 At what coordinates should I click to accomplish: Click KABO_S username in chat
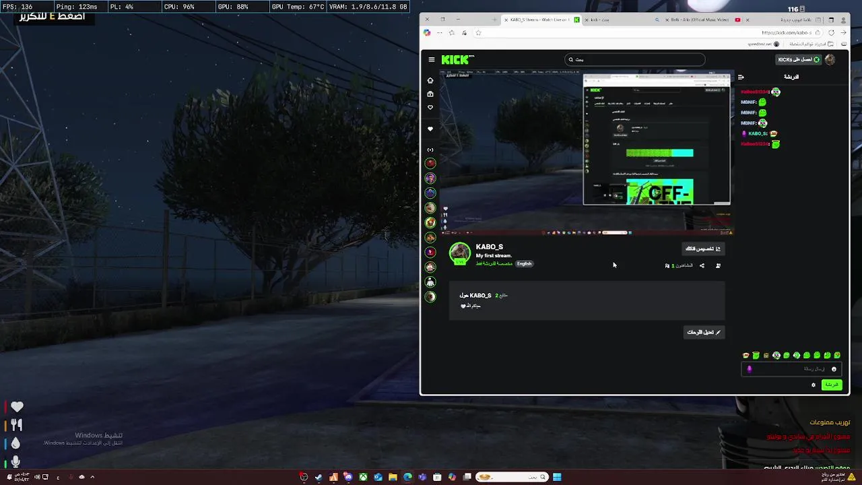tap(758, 133)
